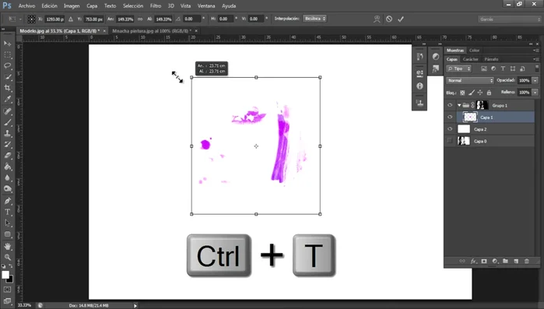This screenshot has height=309, width=544.
Task: Create a new layer icon
Action: coord(516,262)
